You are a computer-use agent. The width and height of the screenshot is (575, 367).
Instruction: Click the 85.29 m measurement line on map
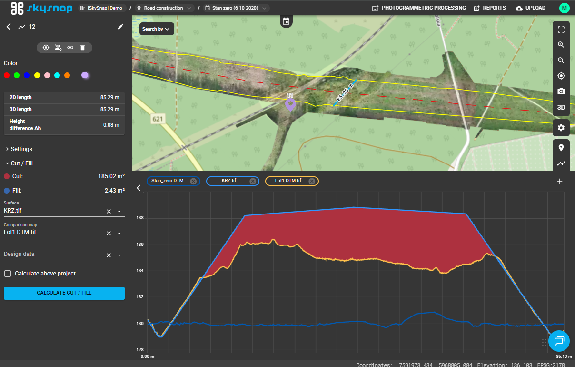[x=345, y=92]
